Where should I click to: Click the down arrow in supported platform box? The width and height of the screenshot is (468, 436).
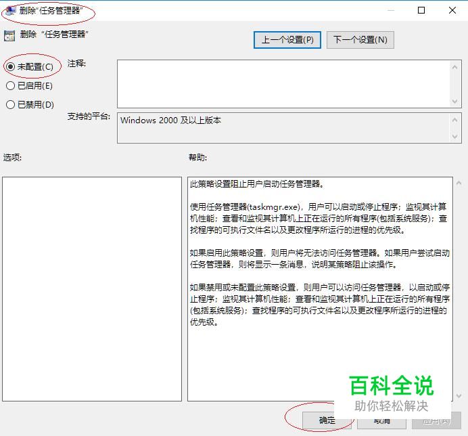(455, 137)
